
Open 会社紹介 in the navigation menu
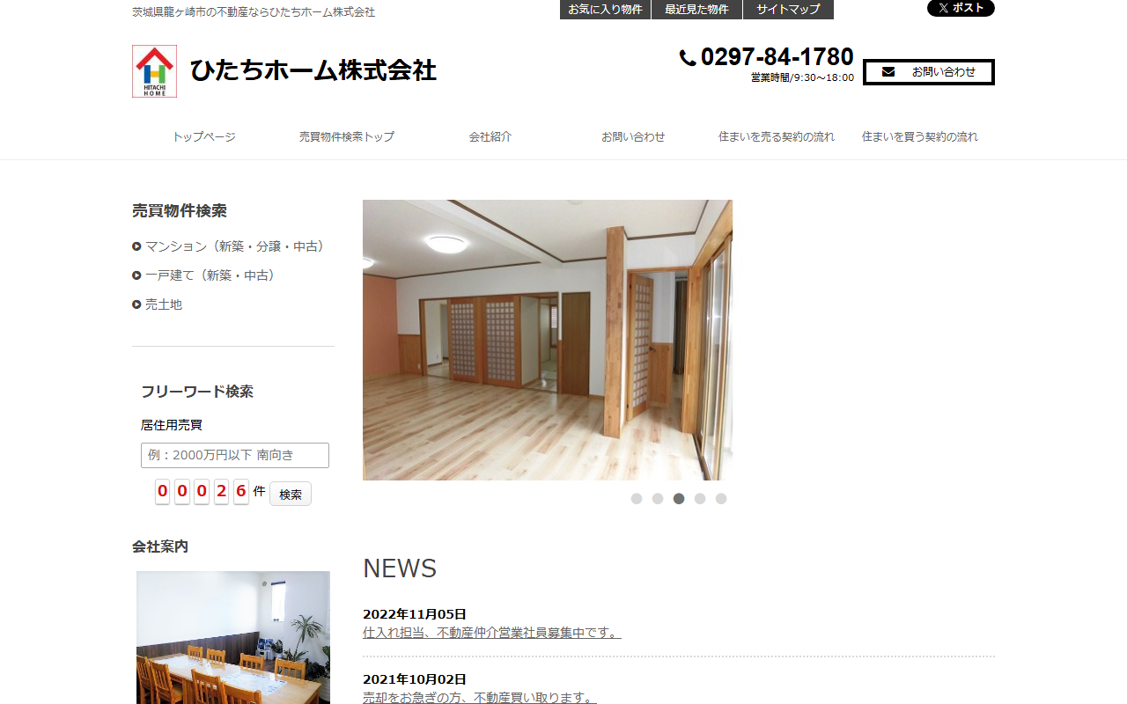tap(490, 137)
